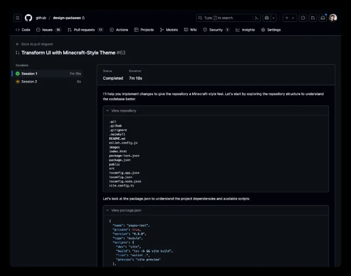Screen dimensions: 351x276
Task: Click the Pull requests count badge 17
Action: (x=101, y=30)
